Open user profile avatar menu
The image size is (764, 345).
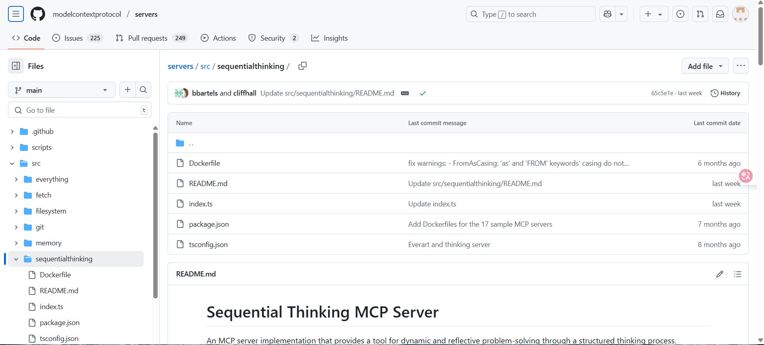[x=741, y=14]
